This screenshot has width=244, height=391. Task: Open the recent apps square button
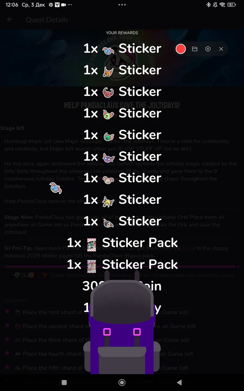point(64,383)
